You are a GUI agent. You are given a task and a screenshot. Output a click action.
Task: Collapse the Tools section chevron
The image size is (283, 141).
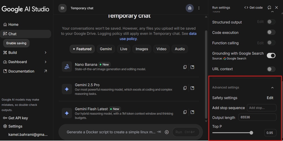tap(272, 12)
